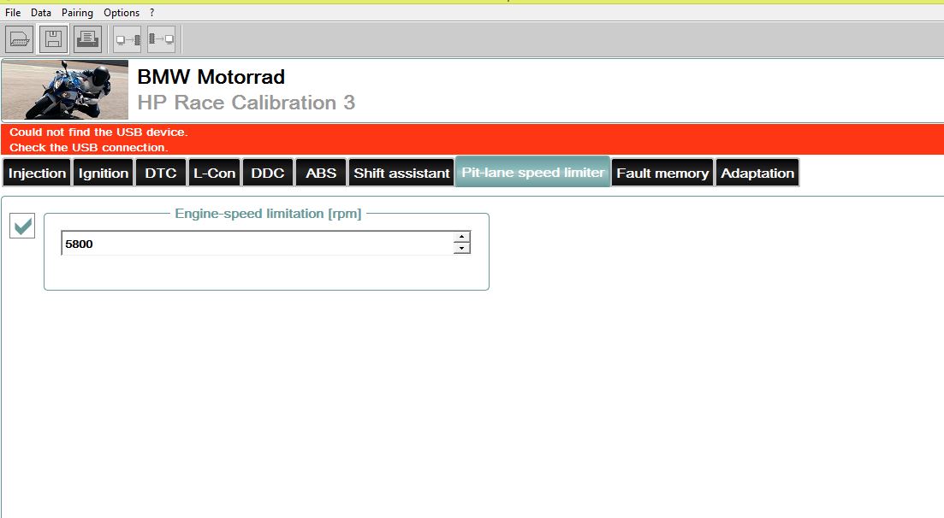This screenshot has width=944, height=518.
Task: Decrease rpm with the down stepper arrow
Action: click(462, 249)
